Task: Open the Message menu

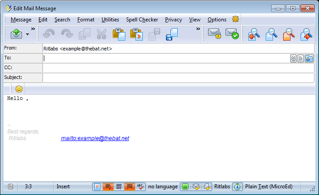Action: pyautogui.click(x=21, y=20)
